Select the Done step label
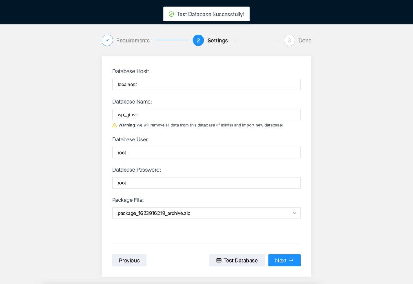The width and height of the screenshot is (413, 284). tap(305, 41)
